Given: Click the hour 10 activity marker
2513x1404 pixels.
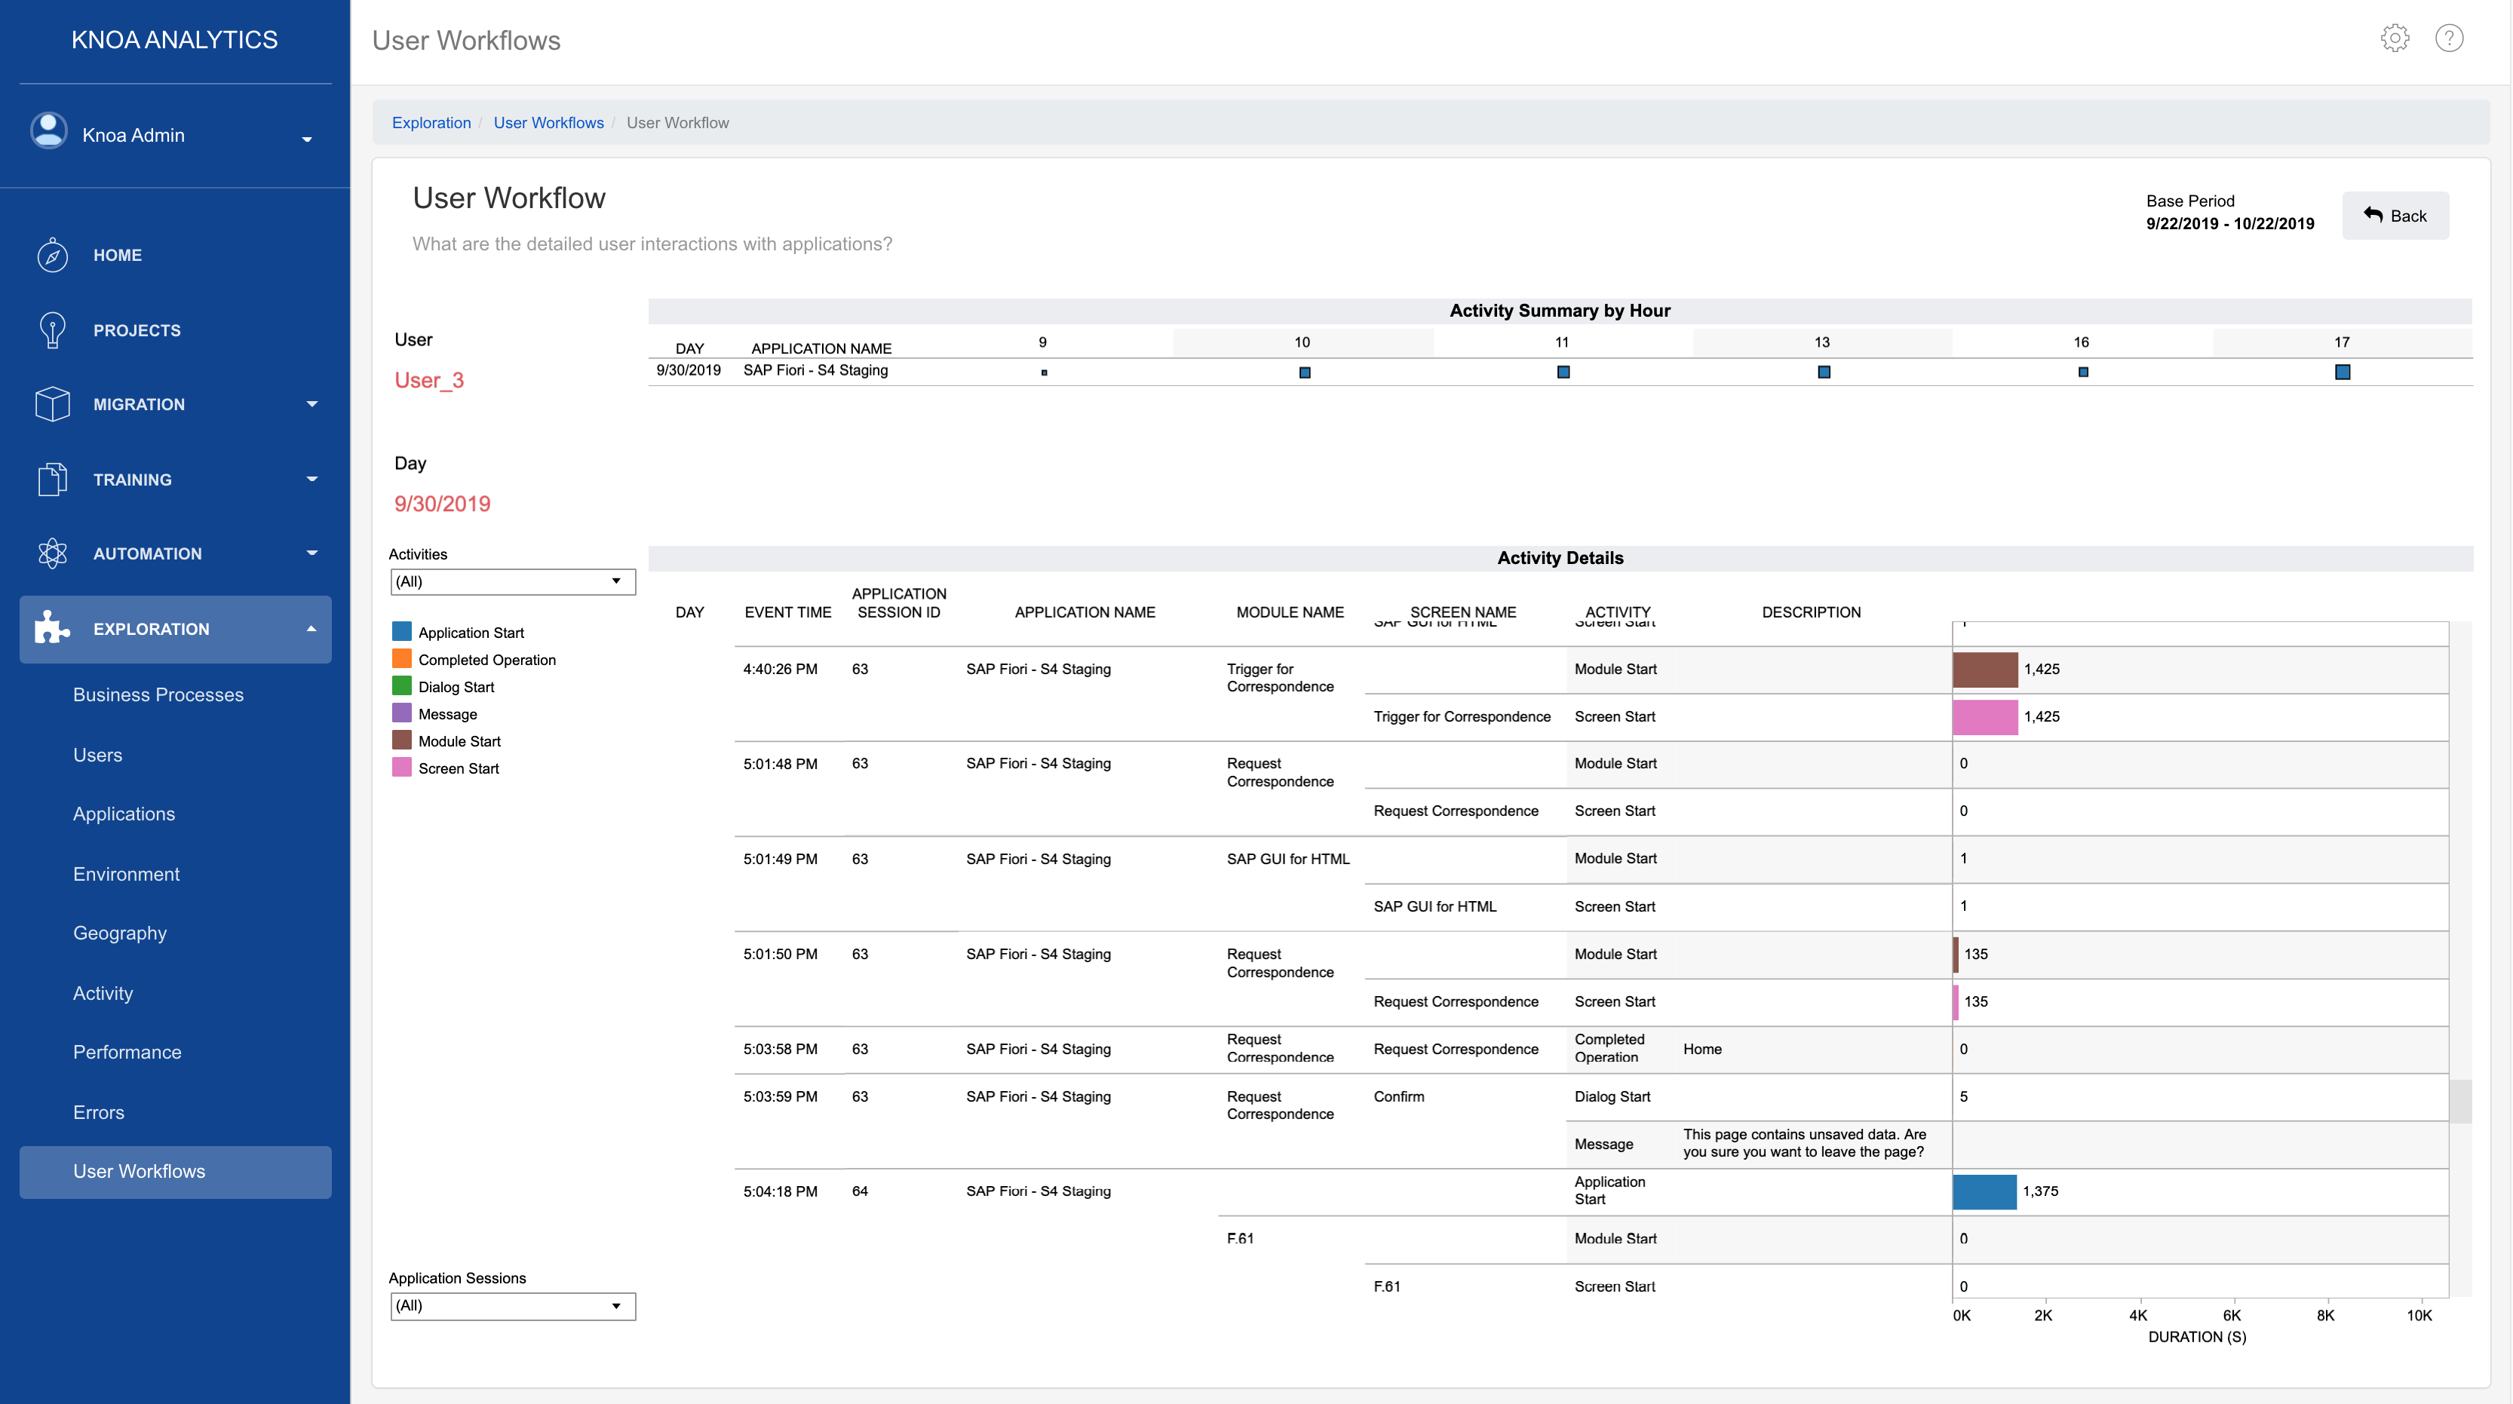Looking at the screenshot, I should (1304, 372).
